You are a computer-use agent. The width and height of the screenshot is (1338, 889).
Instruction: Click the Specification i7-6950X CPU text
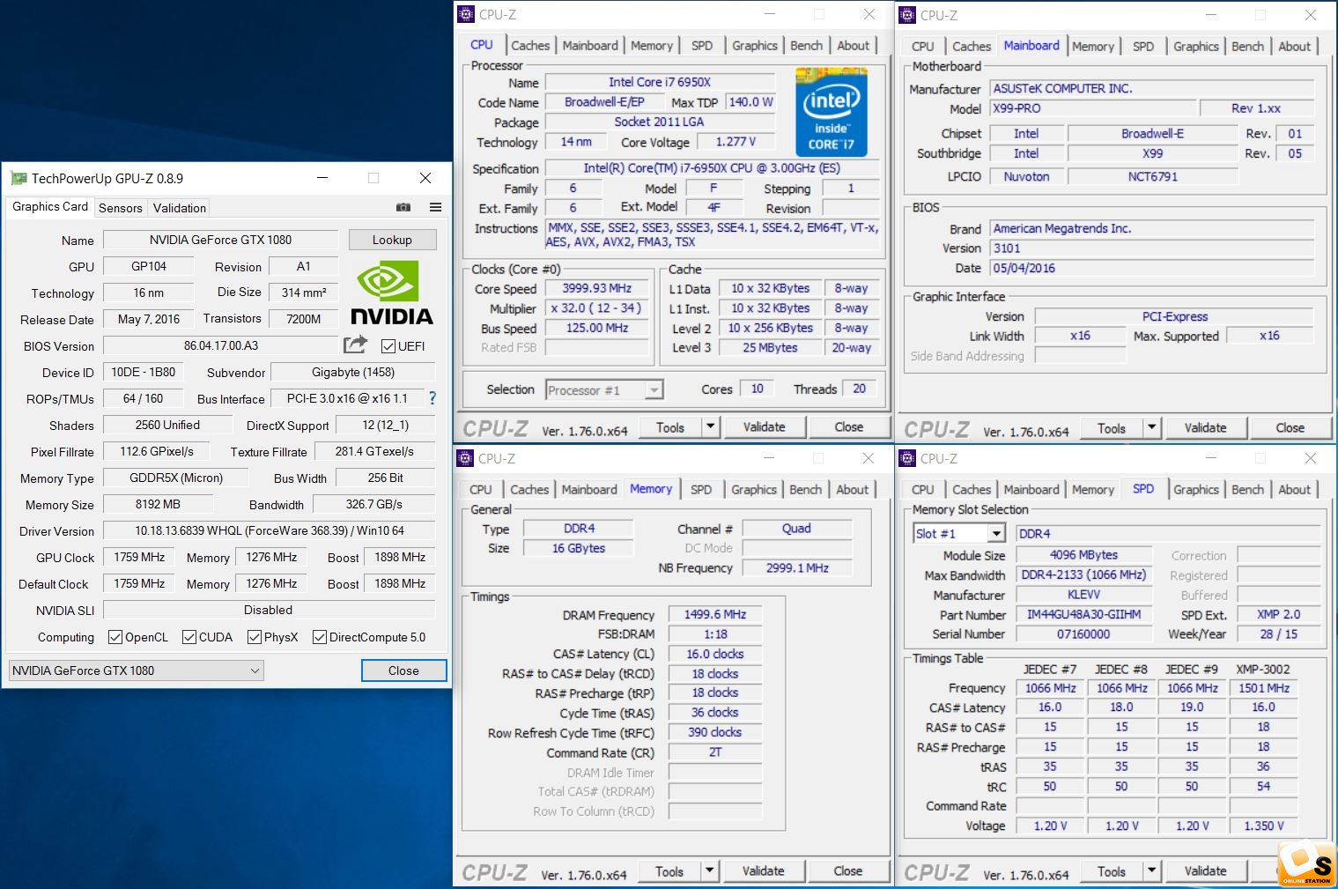point(712,167)
